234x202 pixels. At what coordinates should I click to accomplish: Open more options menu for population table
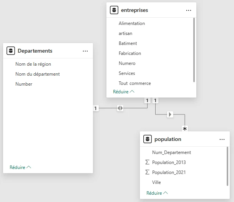coord(222,139)
